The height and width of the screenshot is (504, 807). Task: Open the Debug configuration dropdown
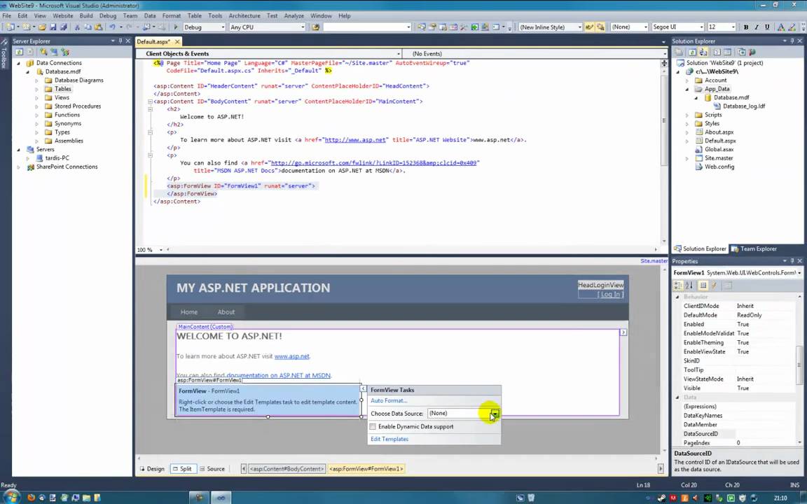[223, 27]
